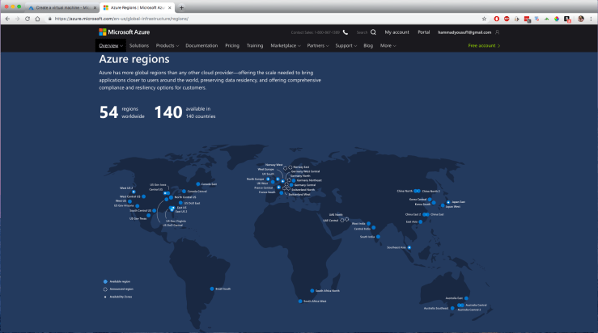Image resolution: width=598 pixels, height=333 pixels.
Task: Open the Solutions nav item
Action: (x=139, y=46)
